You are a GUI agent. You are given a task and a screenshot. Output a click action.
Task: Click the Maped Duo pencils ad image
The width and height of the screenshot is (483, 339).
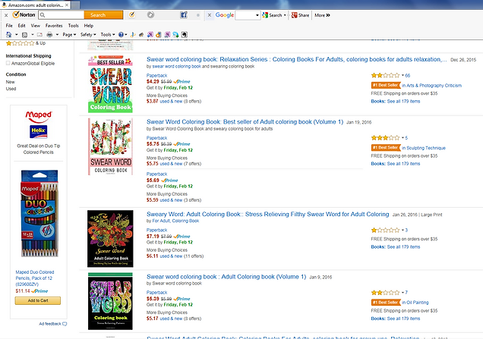[39, 213]
